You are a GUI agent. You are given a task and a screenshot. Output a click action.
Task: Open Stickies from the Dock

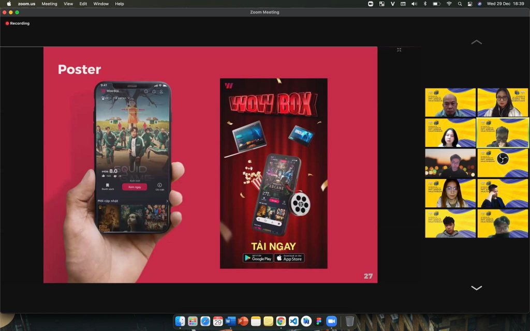point(269,321)
